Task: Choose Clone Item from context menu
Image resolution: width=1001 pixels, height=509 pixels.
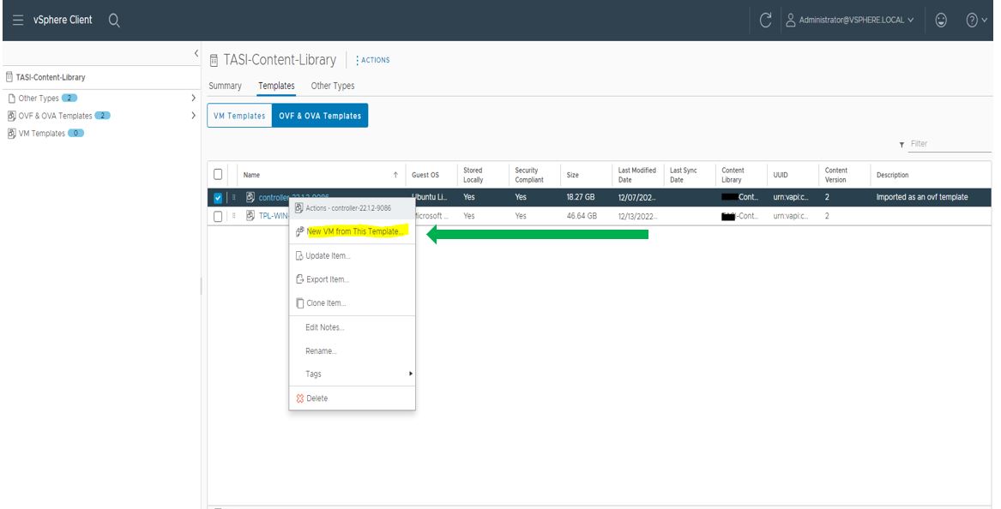Action: coord(326,303)
